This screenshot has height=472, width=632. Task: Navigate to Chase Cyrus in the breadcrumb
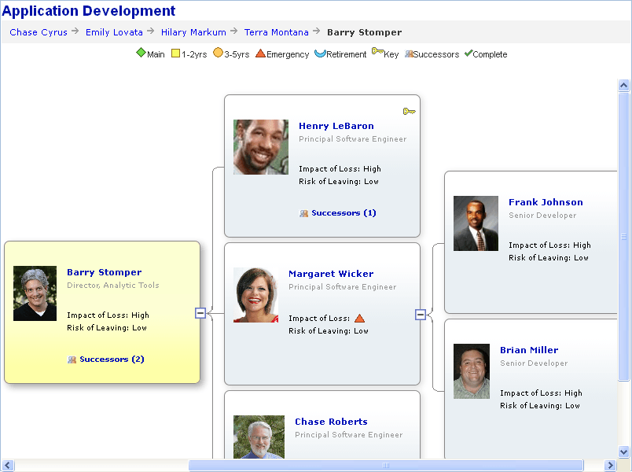point(38,32)
